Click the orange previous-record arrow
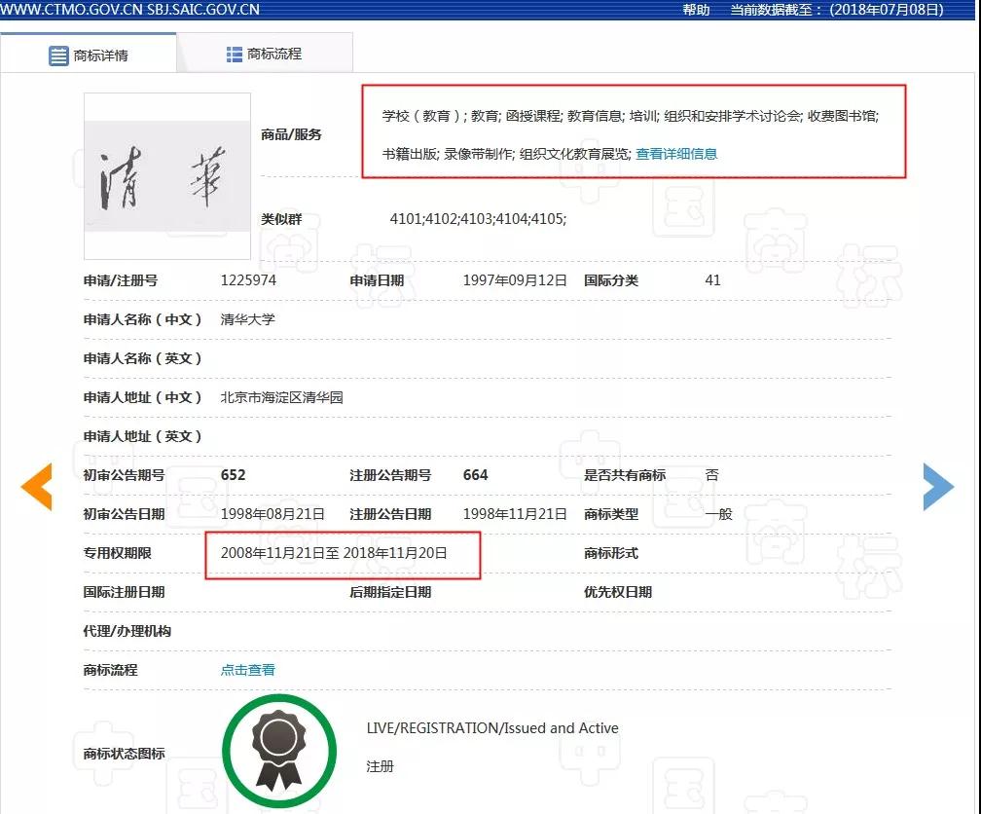 [36, 487]
